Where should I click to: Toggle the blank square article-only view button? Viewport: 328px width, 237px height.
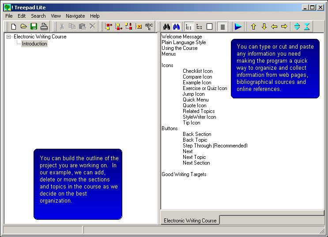coord(209,26)
